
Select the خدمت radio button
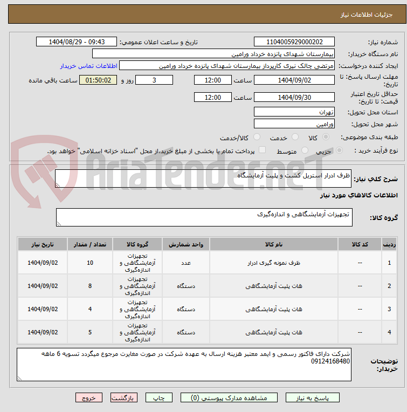tap(295, 137)
